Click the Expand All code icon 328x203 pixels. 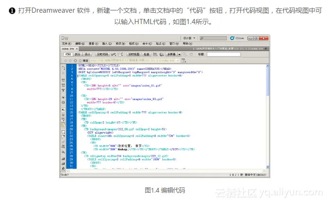63,90
